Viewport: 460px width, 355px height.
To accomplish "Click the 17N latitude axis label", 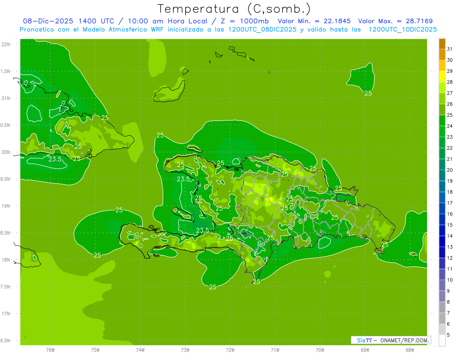I will [x=7, y=314].
